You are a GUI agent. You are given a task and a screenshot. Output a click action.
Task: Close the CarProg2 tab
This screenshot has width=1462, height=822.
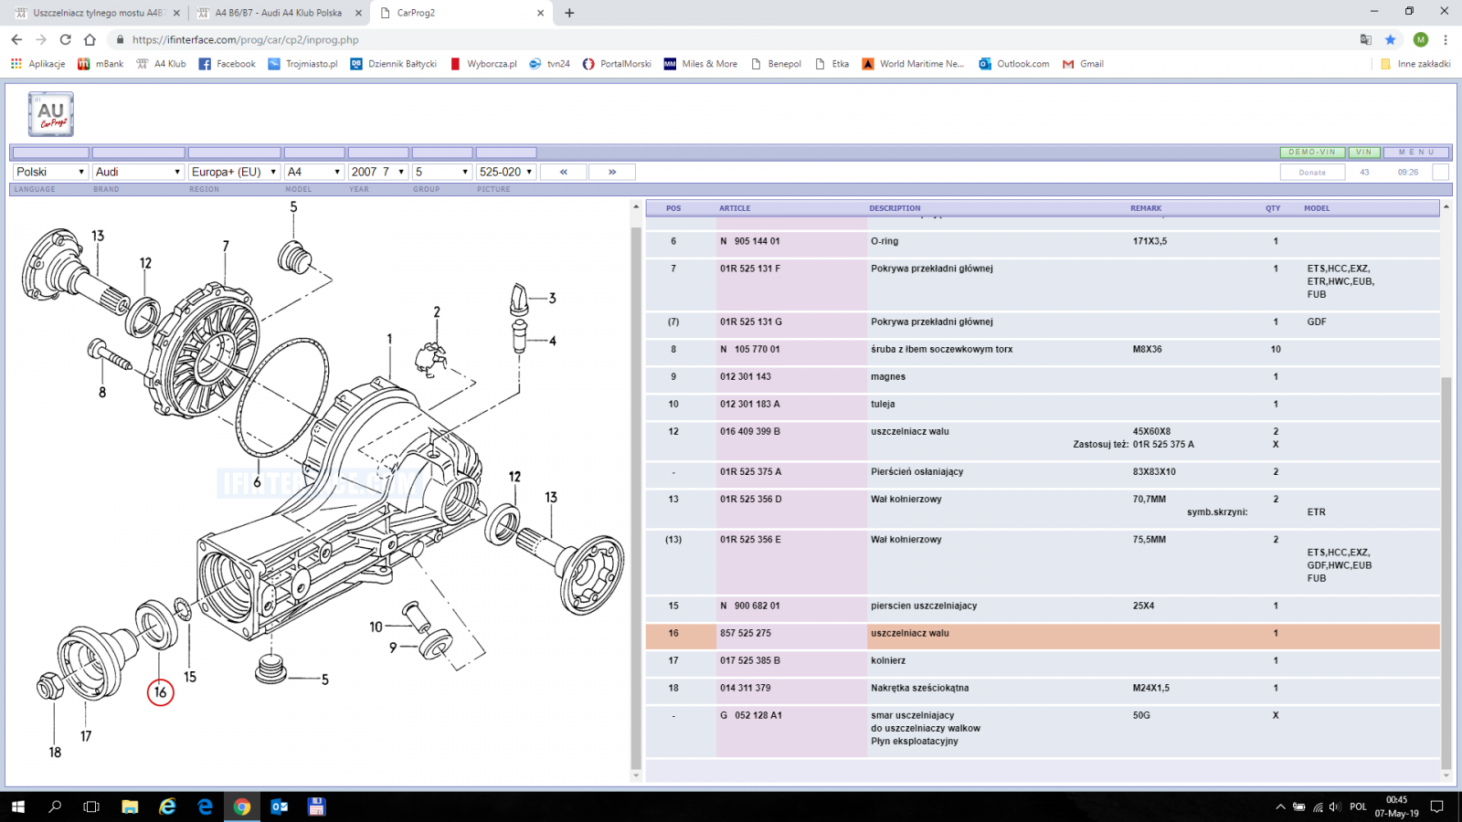(540, 13)
